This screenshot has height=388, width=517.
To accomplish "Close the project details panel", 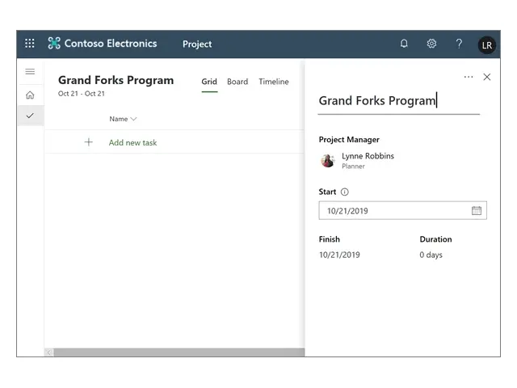I will coord(486,77).
